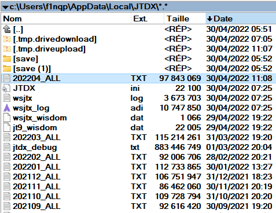276x213 pixels.
Task: Click the 202204_ALL text file icon
Action: (x=7, y=78)
